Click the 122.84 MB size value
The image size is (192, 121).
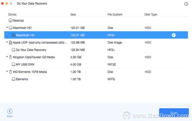[77, 50]
